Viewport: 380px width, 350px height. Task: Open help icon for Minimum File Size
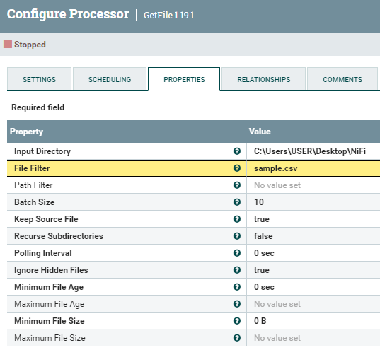[237, 321]
